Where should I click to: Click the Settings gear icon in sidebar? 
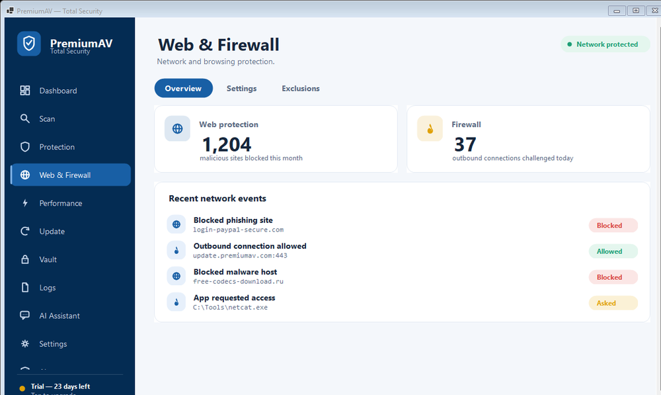click(x=25, y=343)
